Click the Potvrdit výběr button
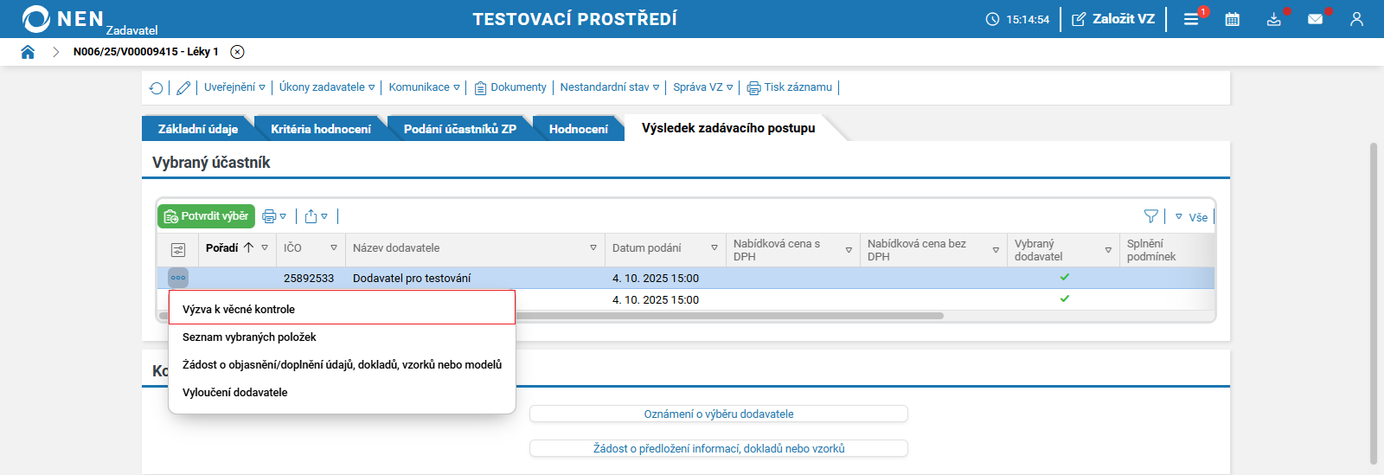The image size is (1384, 475). click(x=206, y=216)
